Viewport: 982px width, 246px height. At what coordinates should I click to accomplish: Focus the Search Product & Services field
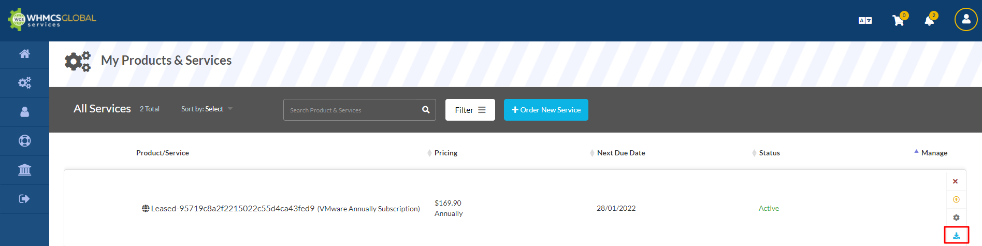point(352,110)
